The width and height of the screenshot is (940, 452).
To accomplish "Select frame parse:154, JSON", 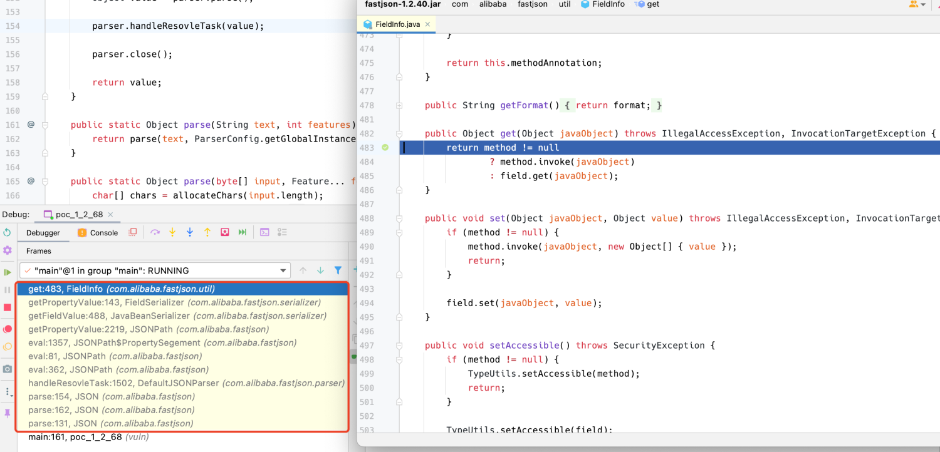I will (x=182, y=396).
